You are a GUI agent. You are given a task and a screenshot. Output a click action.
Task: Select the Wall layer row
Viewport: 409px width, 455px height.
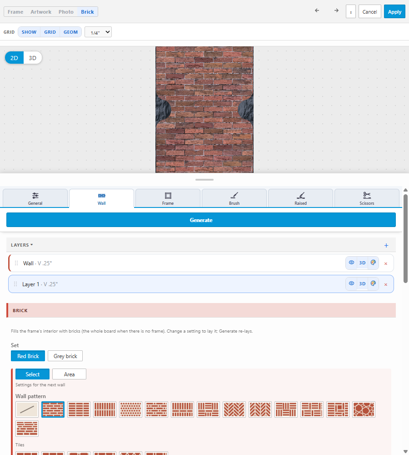201,263
